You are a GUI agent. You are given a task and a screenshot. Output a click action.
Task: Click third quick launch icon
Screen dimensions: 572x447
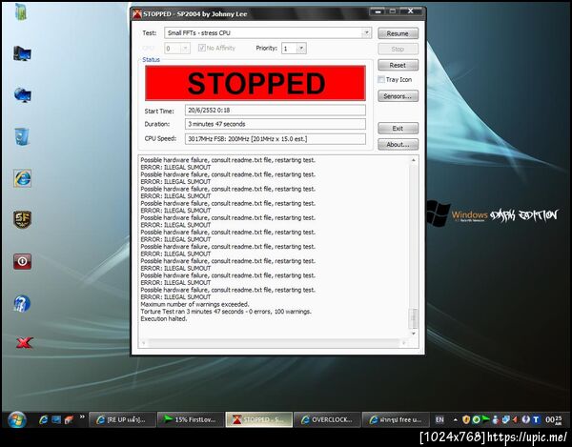click(69, 419)
